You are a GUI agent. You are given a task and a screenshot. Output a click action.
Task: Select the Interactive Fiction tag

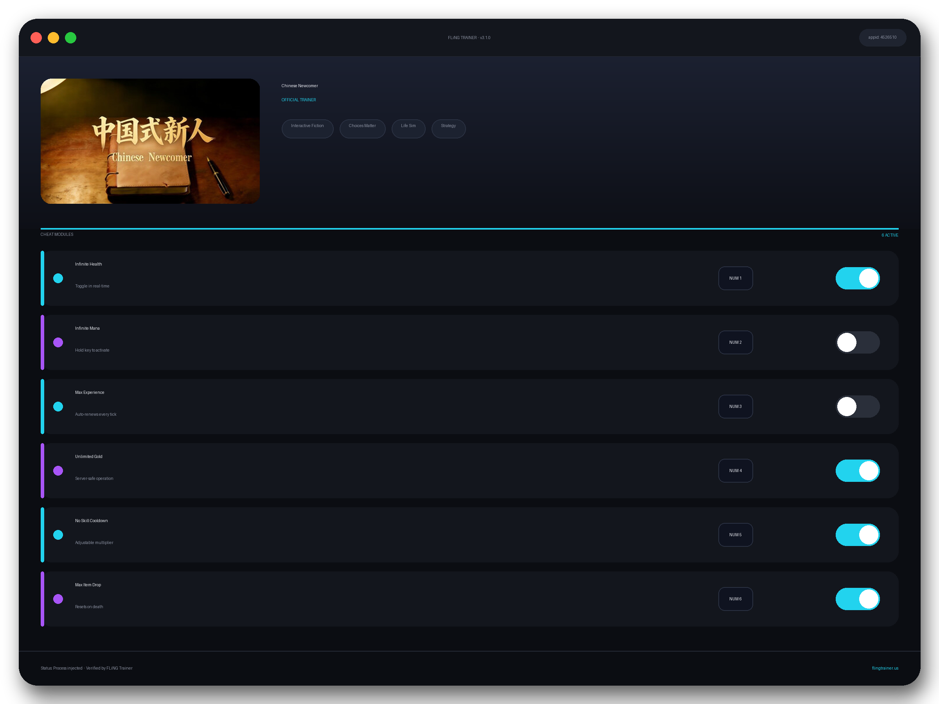[308, 129]
